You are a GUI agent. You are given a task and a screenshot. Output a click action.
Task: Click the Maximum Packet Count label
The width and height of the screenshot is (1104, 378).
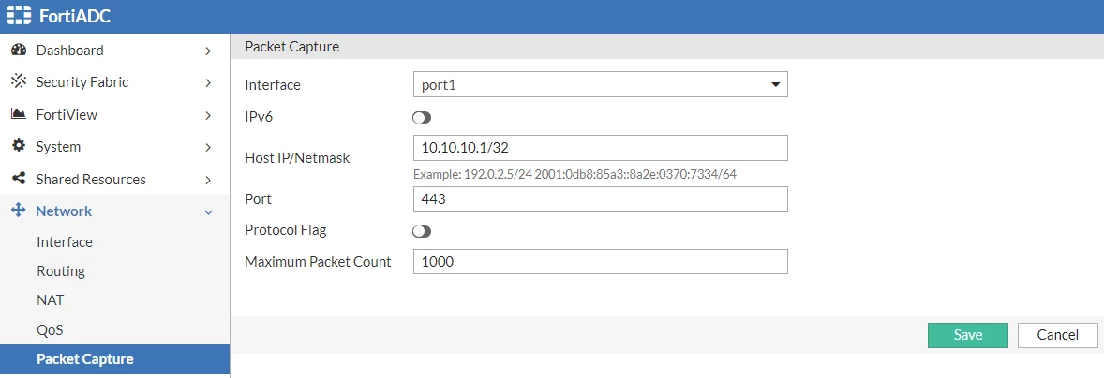318,262
